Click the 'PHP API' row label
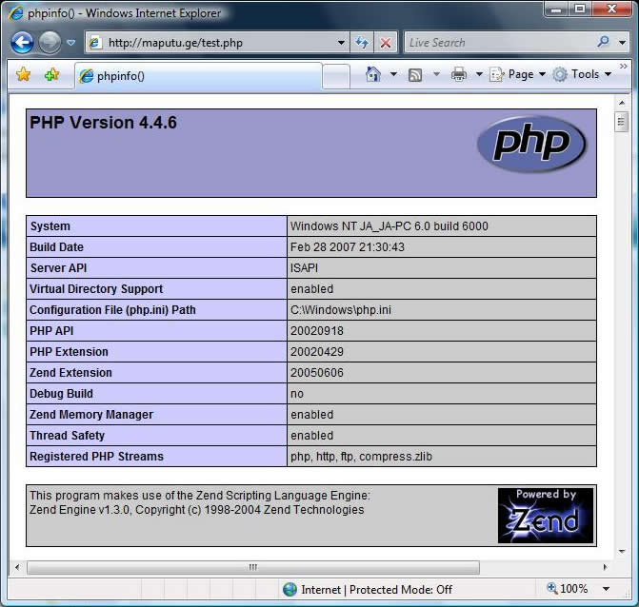The image size is (639, 607). [x=51, y=331]
